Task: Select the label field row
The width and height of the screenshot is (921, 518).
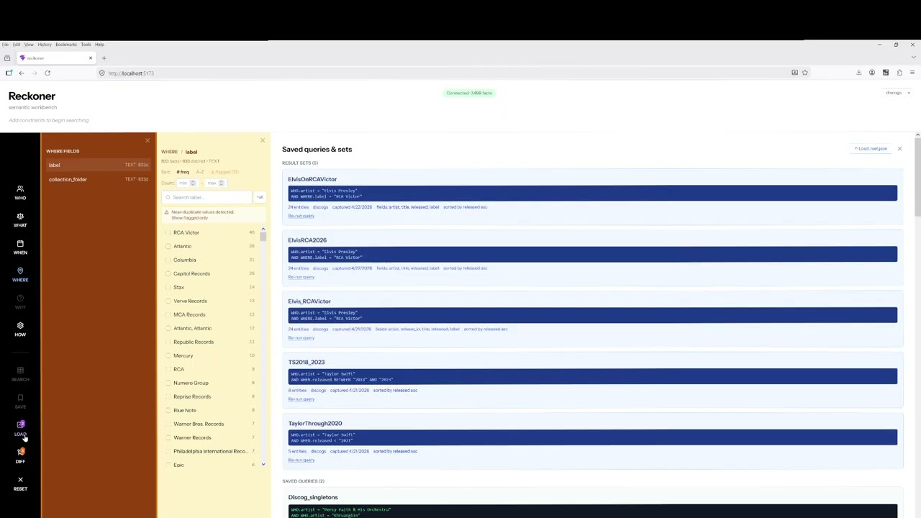Action: point(99,165)
